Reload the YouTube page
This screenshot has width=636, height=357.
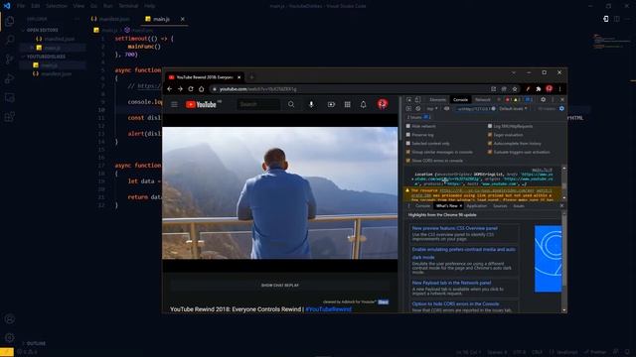191,89
